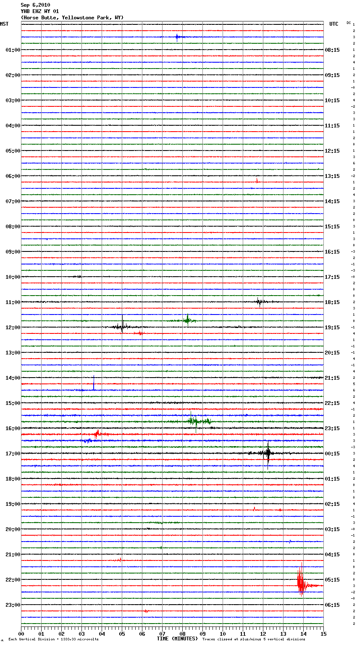Click the DC column header
This screenshot has height=645, width=357.
[x=349, y=23]
